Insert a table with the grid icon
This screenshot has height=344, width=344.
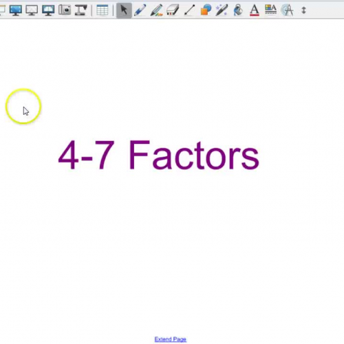click(x=103, y=10)
